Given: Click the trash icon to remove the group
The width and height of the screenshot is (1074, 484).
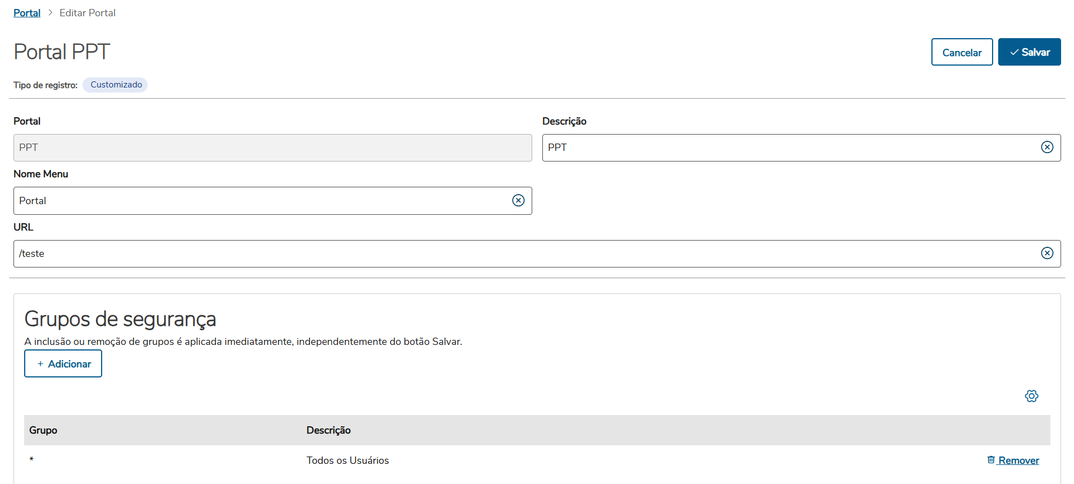Looking at the screenshot, I should pyautogui.click(x=991, y=460).
